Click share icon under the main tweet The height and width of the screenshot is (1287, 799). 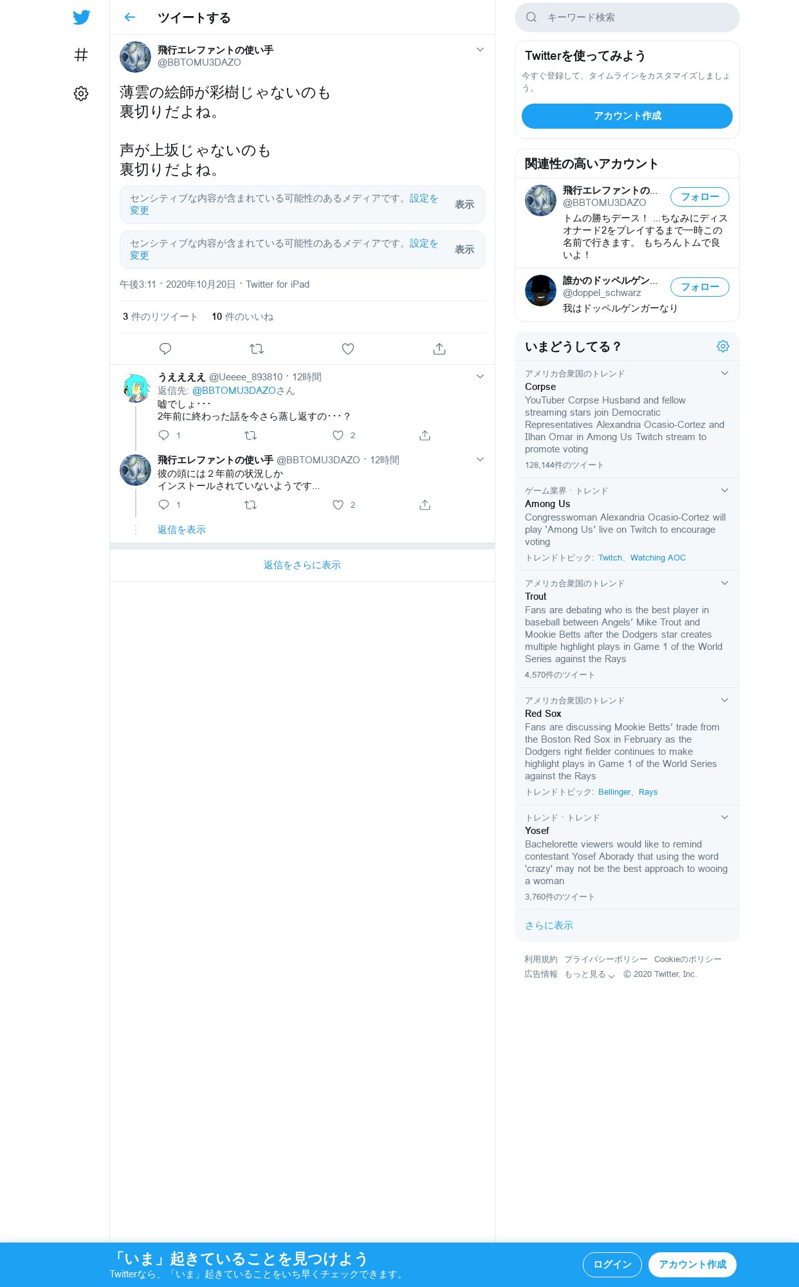pyautogui.click(x=439, y=349)
